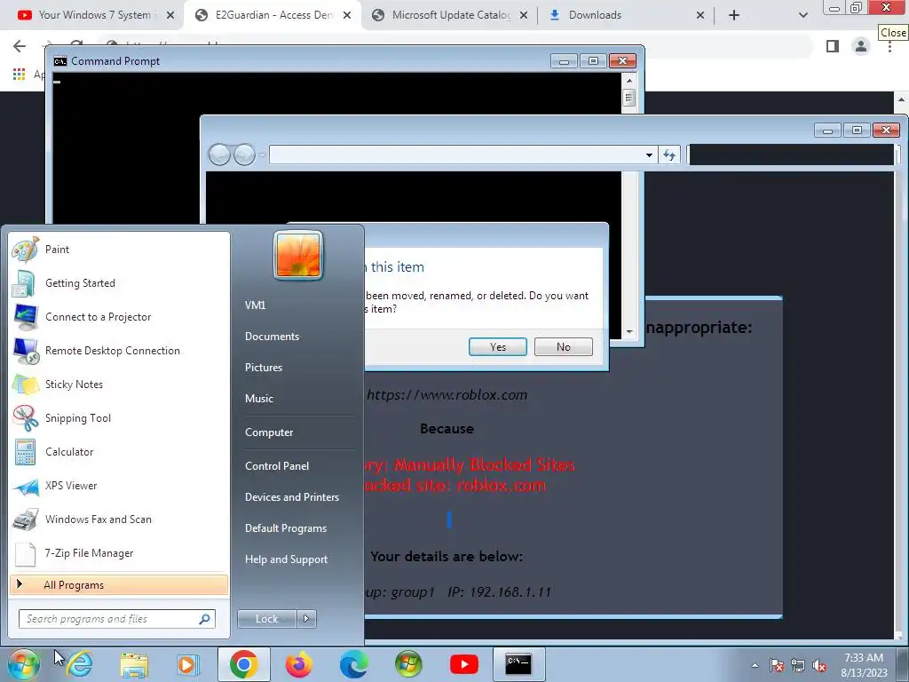Viewport: 909px width, 682px height.
Task: Open Firefox from the taskbar
Action: [x=298, y=664]
